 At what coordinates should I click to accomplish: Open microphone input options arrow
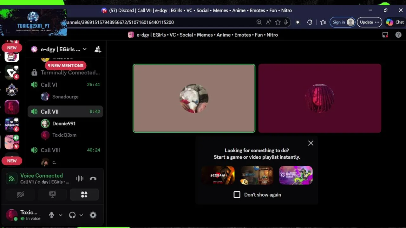point(61,215)
